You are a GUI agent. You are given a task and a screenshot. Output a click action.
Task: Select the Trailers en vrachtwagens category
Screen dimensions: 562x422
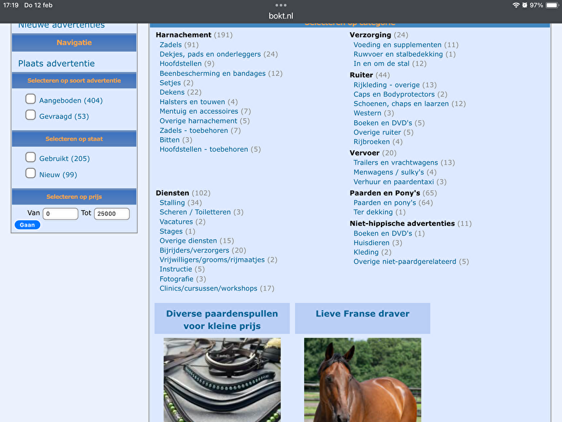click(404, 162)
